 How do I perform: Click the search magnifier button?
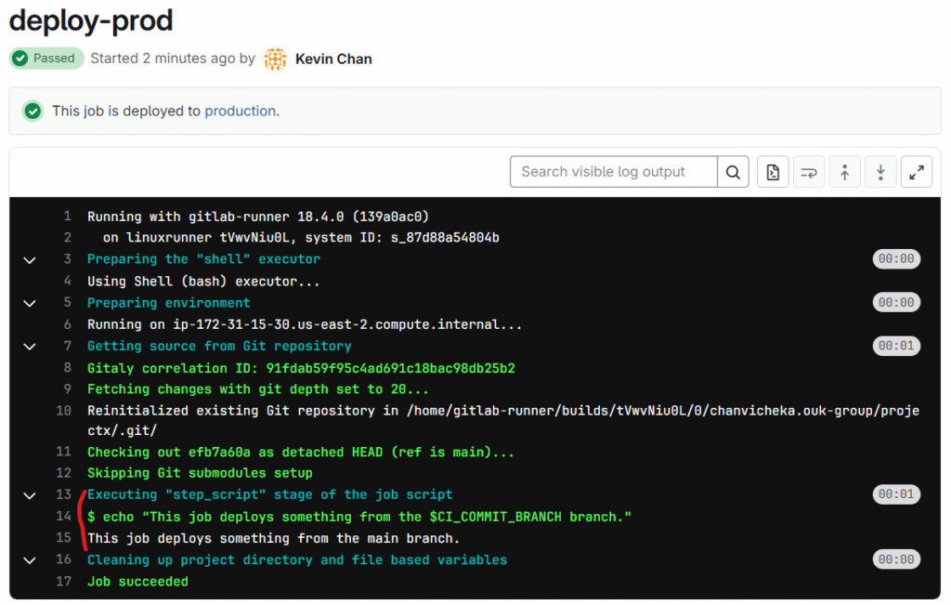click(733, 172)
